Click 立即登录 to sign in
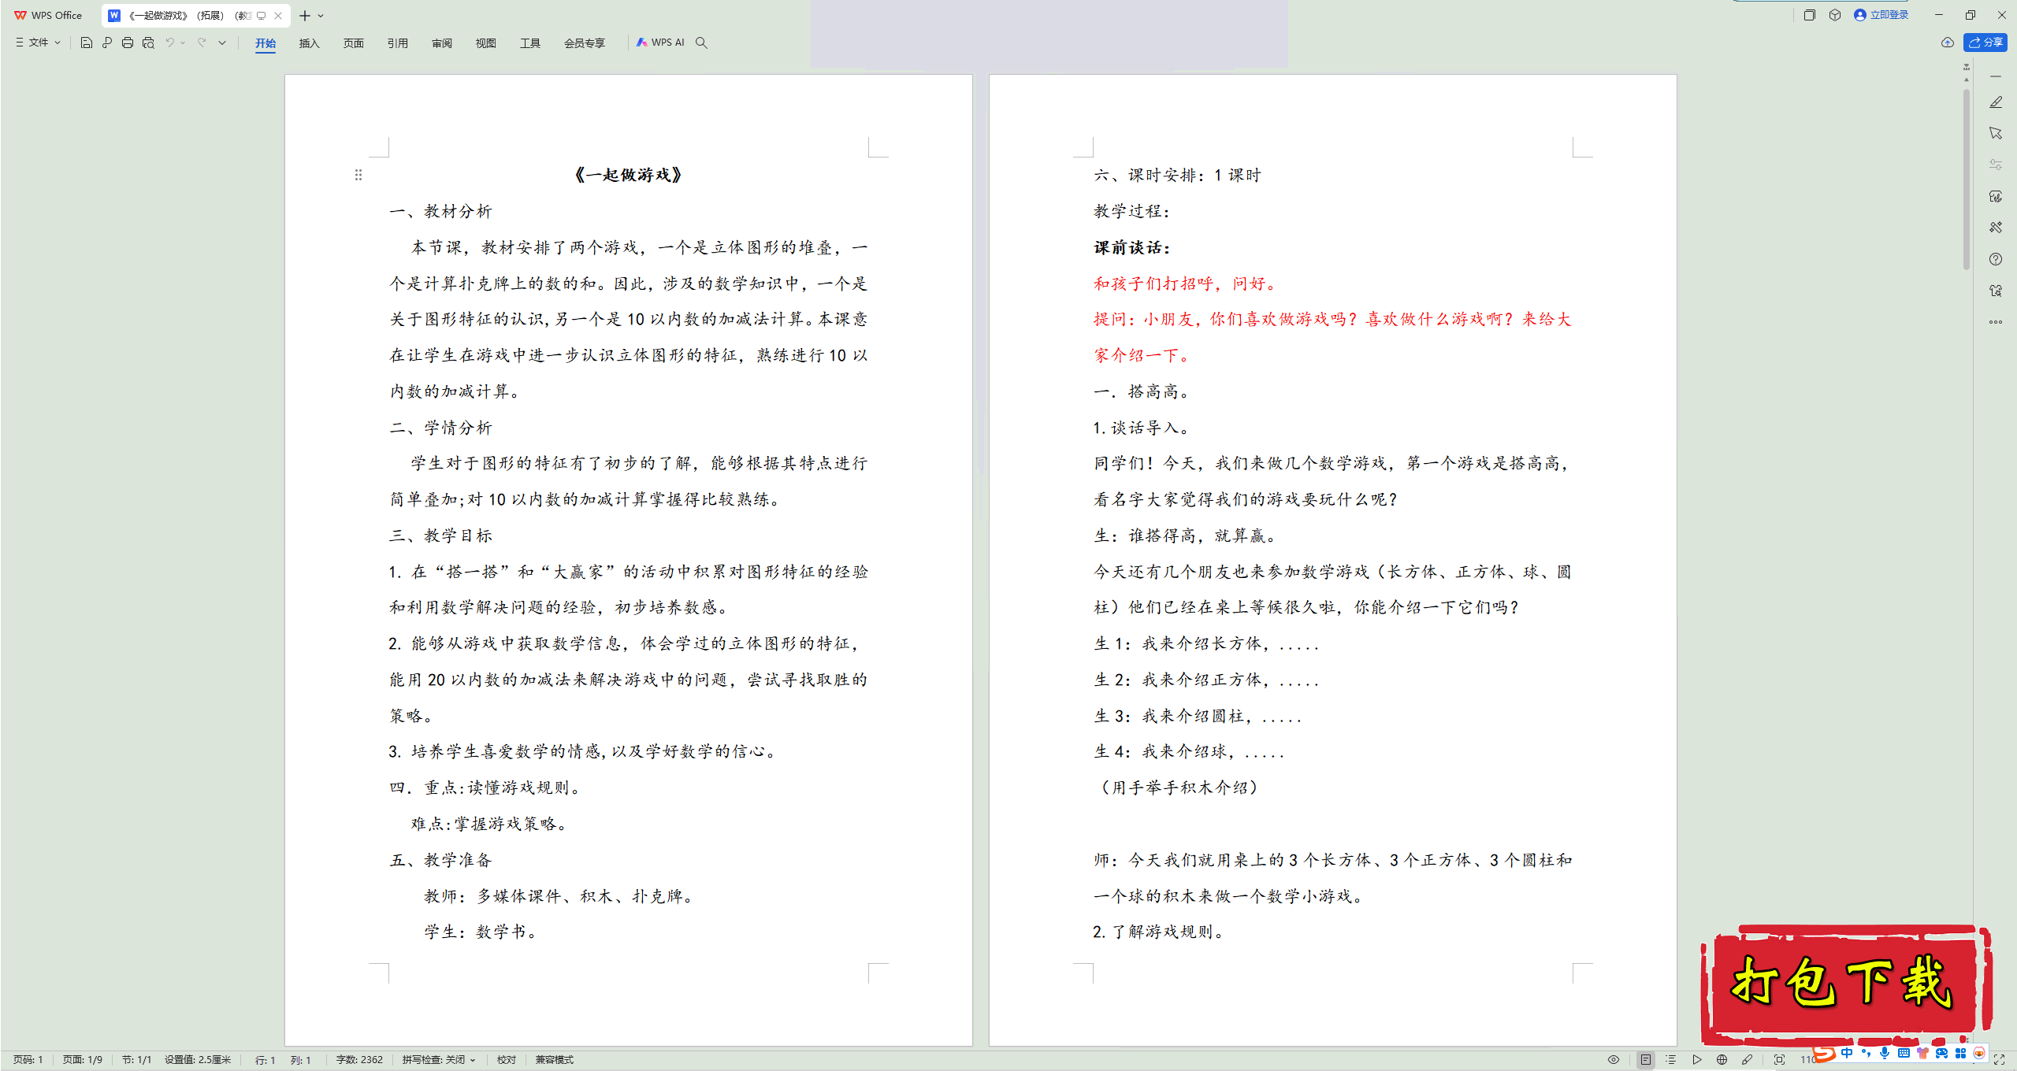The image size is (2017, 1071). 1881,15
